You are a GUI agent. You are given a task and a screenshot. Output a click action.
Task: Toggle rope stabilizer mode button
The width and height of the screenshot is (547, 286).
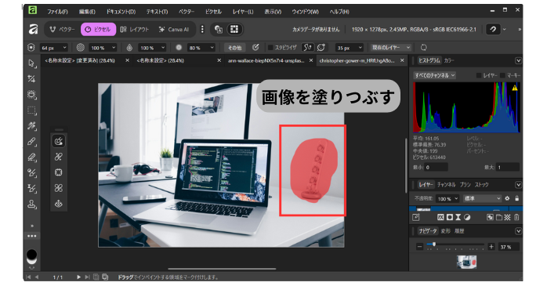point(307,48)
